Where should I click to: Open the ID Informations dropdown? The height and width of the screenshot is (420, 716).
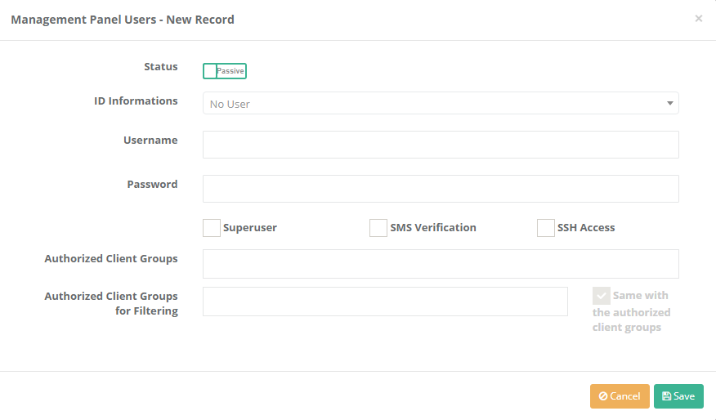(441, 103)
